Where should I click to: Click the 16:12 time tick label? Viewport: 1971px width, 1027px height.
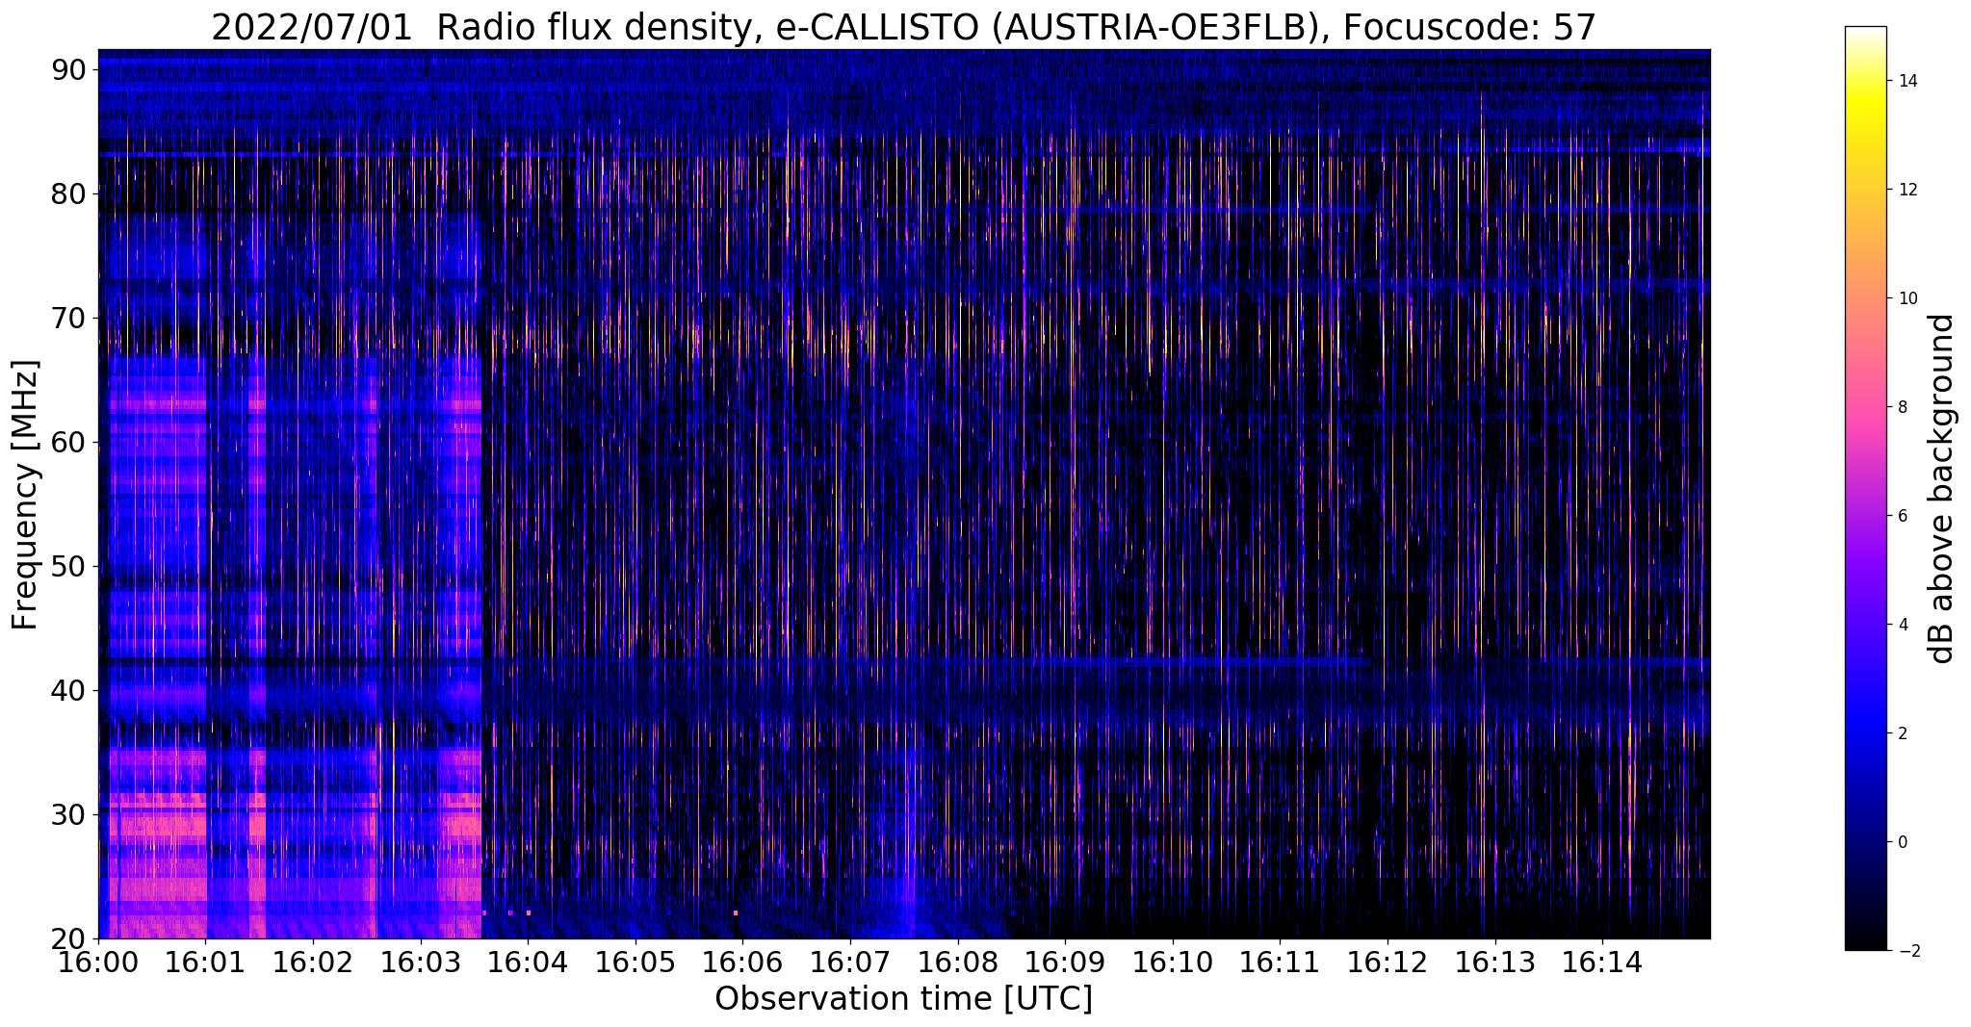1387,962
